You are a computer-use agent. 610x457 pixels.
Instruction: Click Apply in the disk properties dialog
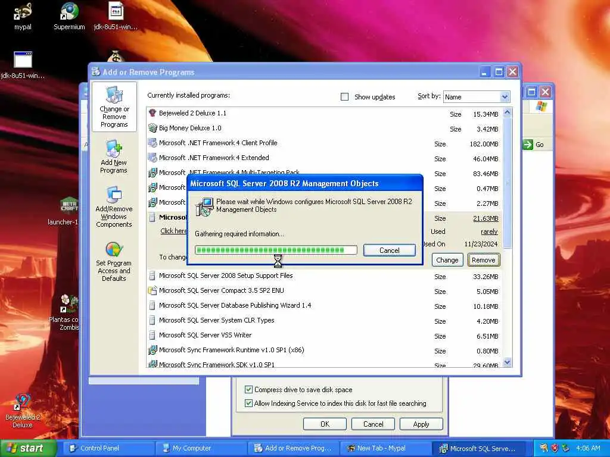point(421,424)
